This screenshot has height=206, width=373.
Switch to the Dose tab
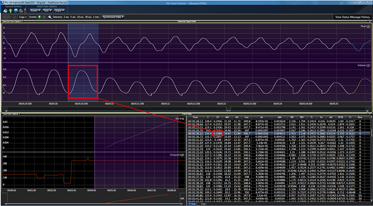point(192,204)
